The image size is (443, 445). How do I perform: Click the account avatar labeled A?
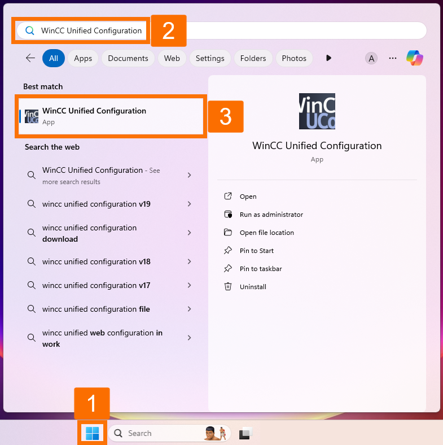click(x=371, y=59)
